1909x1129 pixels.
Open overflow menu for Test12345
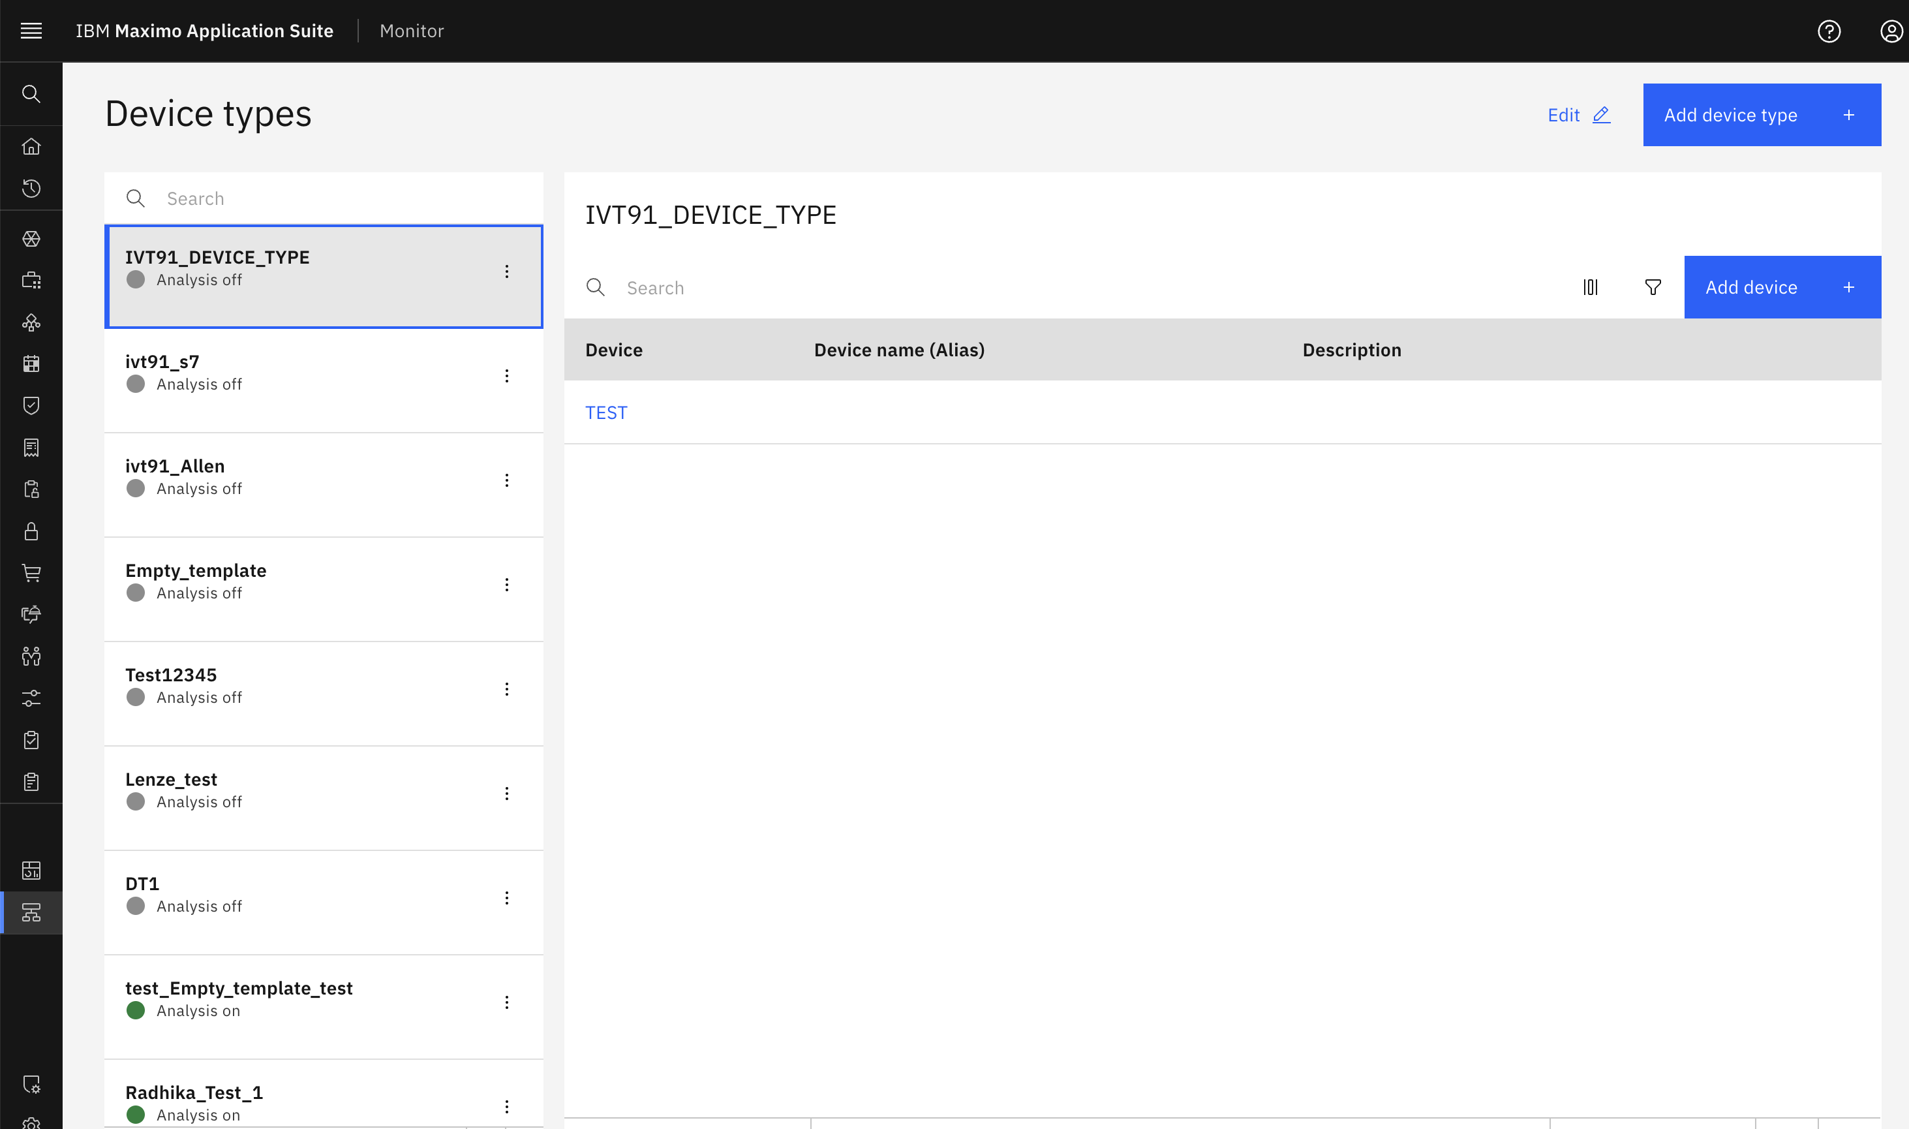(506, 689)
